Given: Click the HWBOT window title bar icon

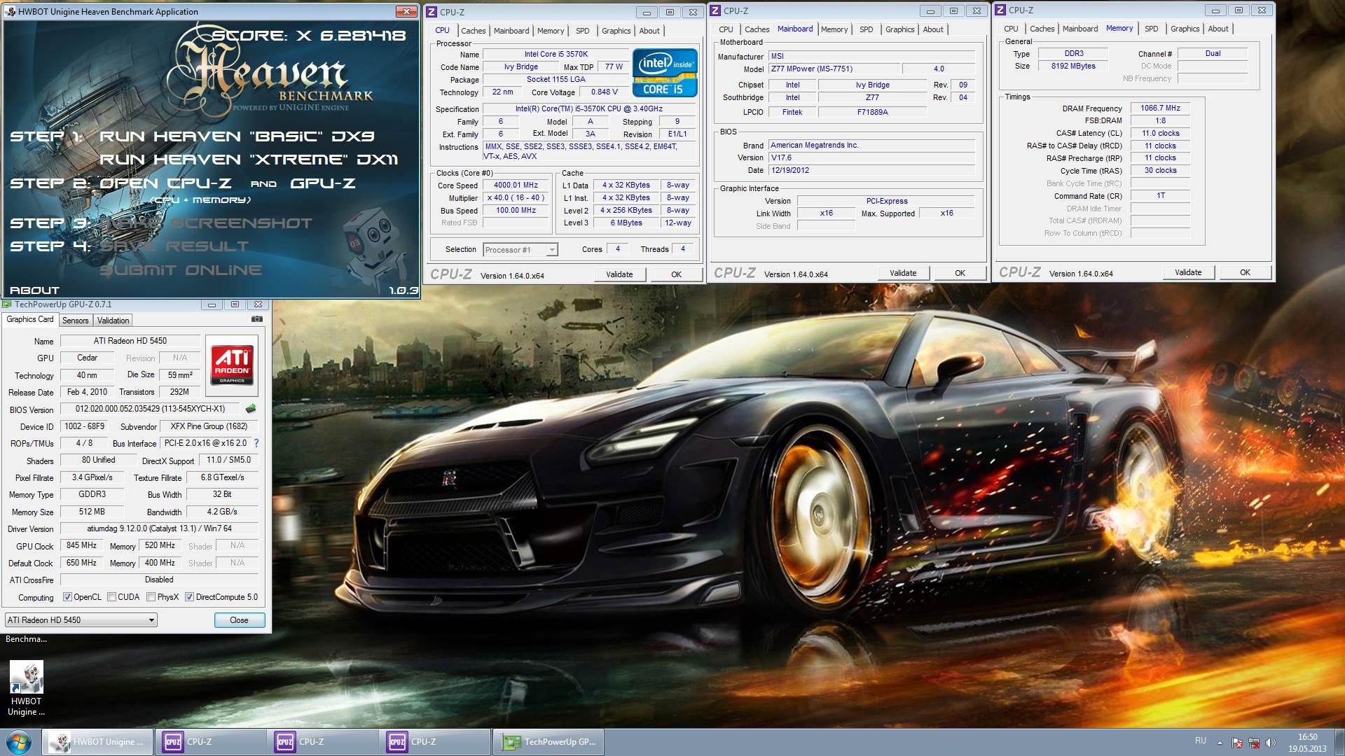Looking at the screenshot, I should click(x=10, y=11).
